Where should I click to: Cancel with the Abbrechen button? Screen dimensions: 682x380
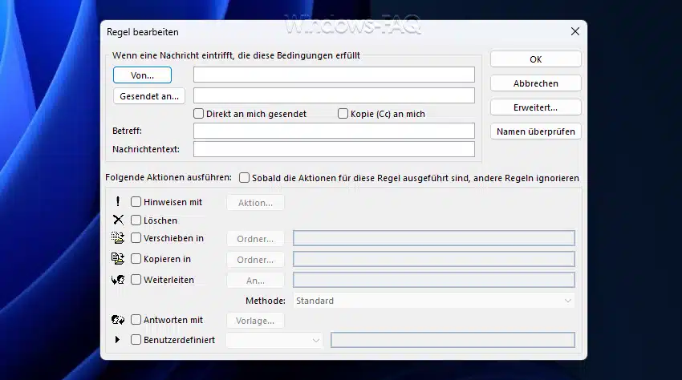point(536,83)
